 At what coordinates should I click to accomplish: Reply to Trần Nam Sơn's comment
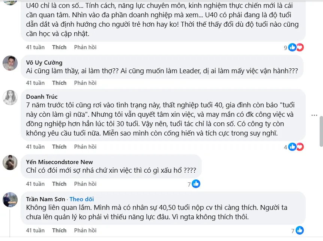(85, 230)
